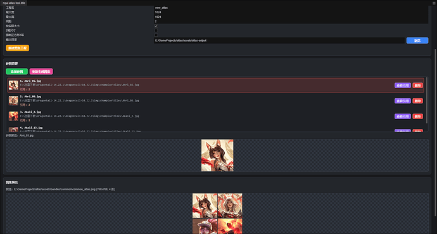Click the pink 重新生成图集 button

tap(41, 72)
